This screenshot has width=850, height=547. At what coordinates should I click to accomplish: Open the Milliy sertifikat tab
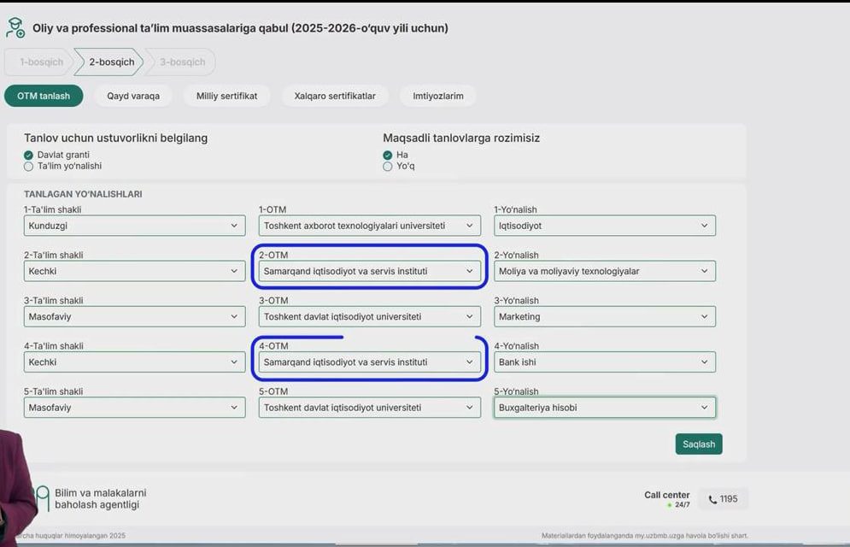tap(226, 96)
